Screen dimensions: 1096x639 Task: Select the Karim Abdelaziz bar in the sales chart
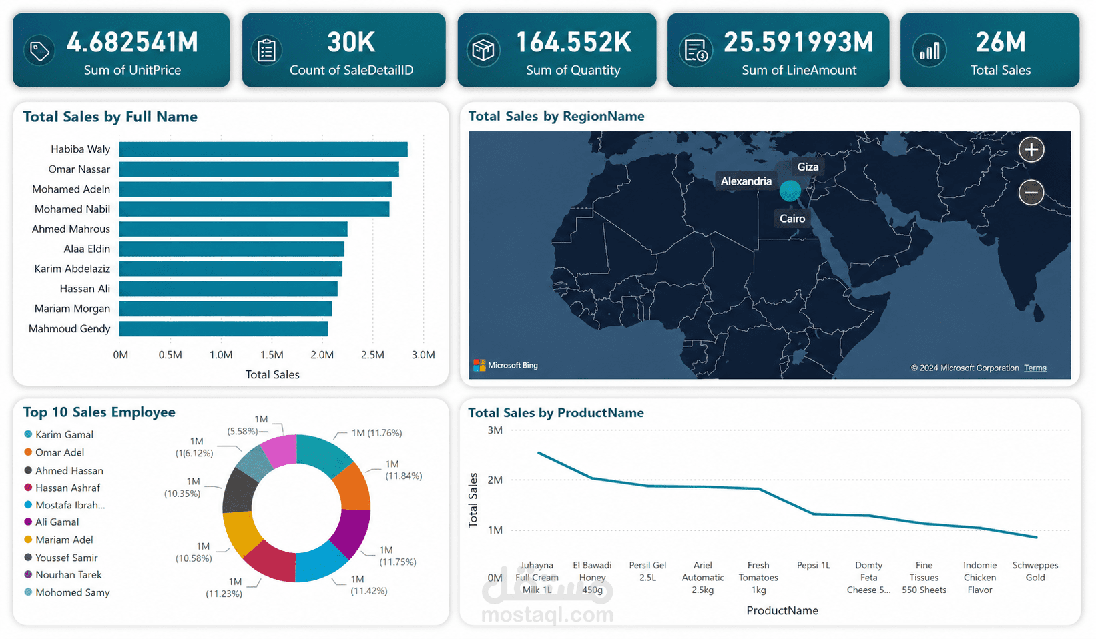230,269
